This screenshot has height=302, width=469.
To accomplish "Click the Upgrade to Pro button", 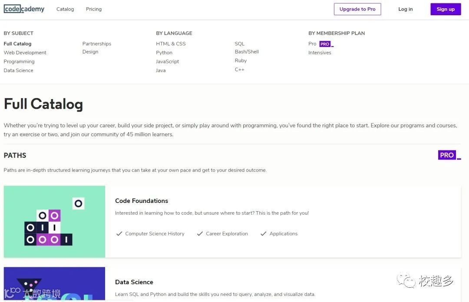I will pyautogui.click(x=357, y=9).
